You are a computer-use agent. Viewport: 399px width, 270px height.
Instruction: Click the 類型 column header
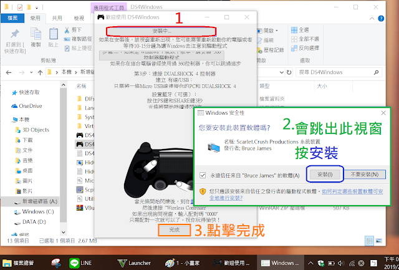coord(264,86)
